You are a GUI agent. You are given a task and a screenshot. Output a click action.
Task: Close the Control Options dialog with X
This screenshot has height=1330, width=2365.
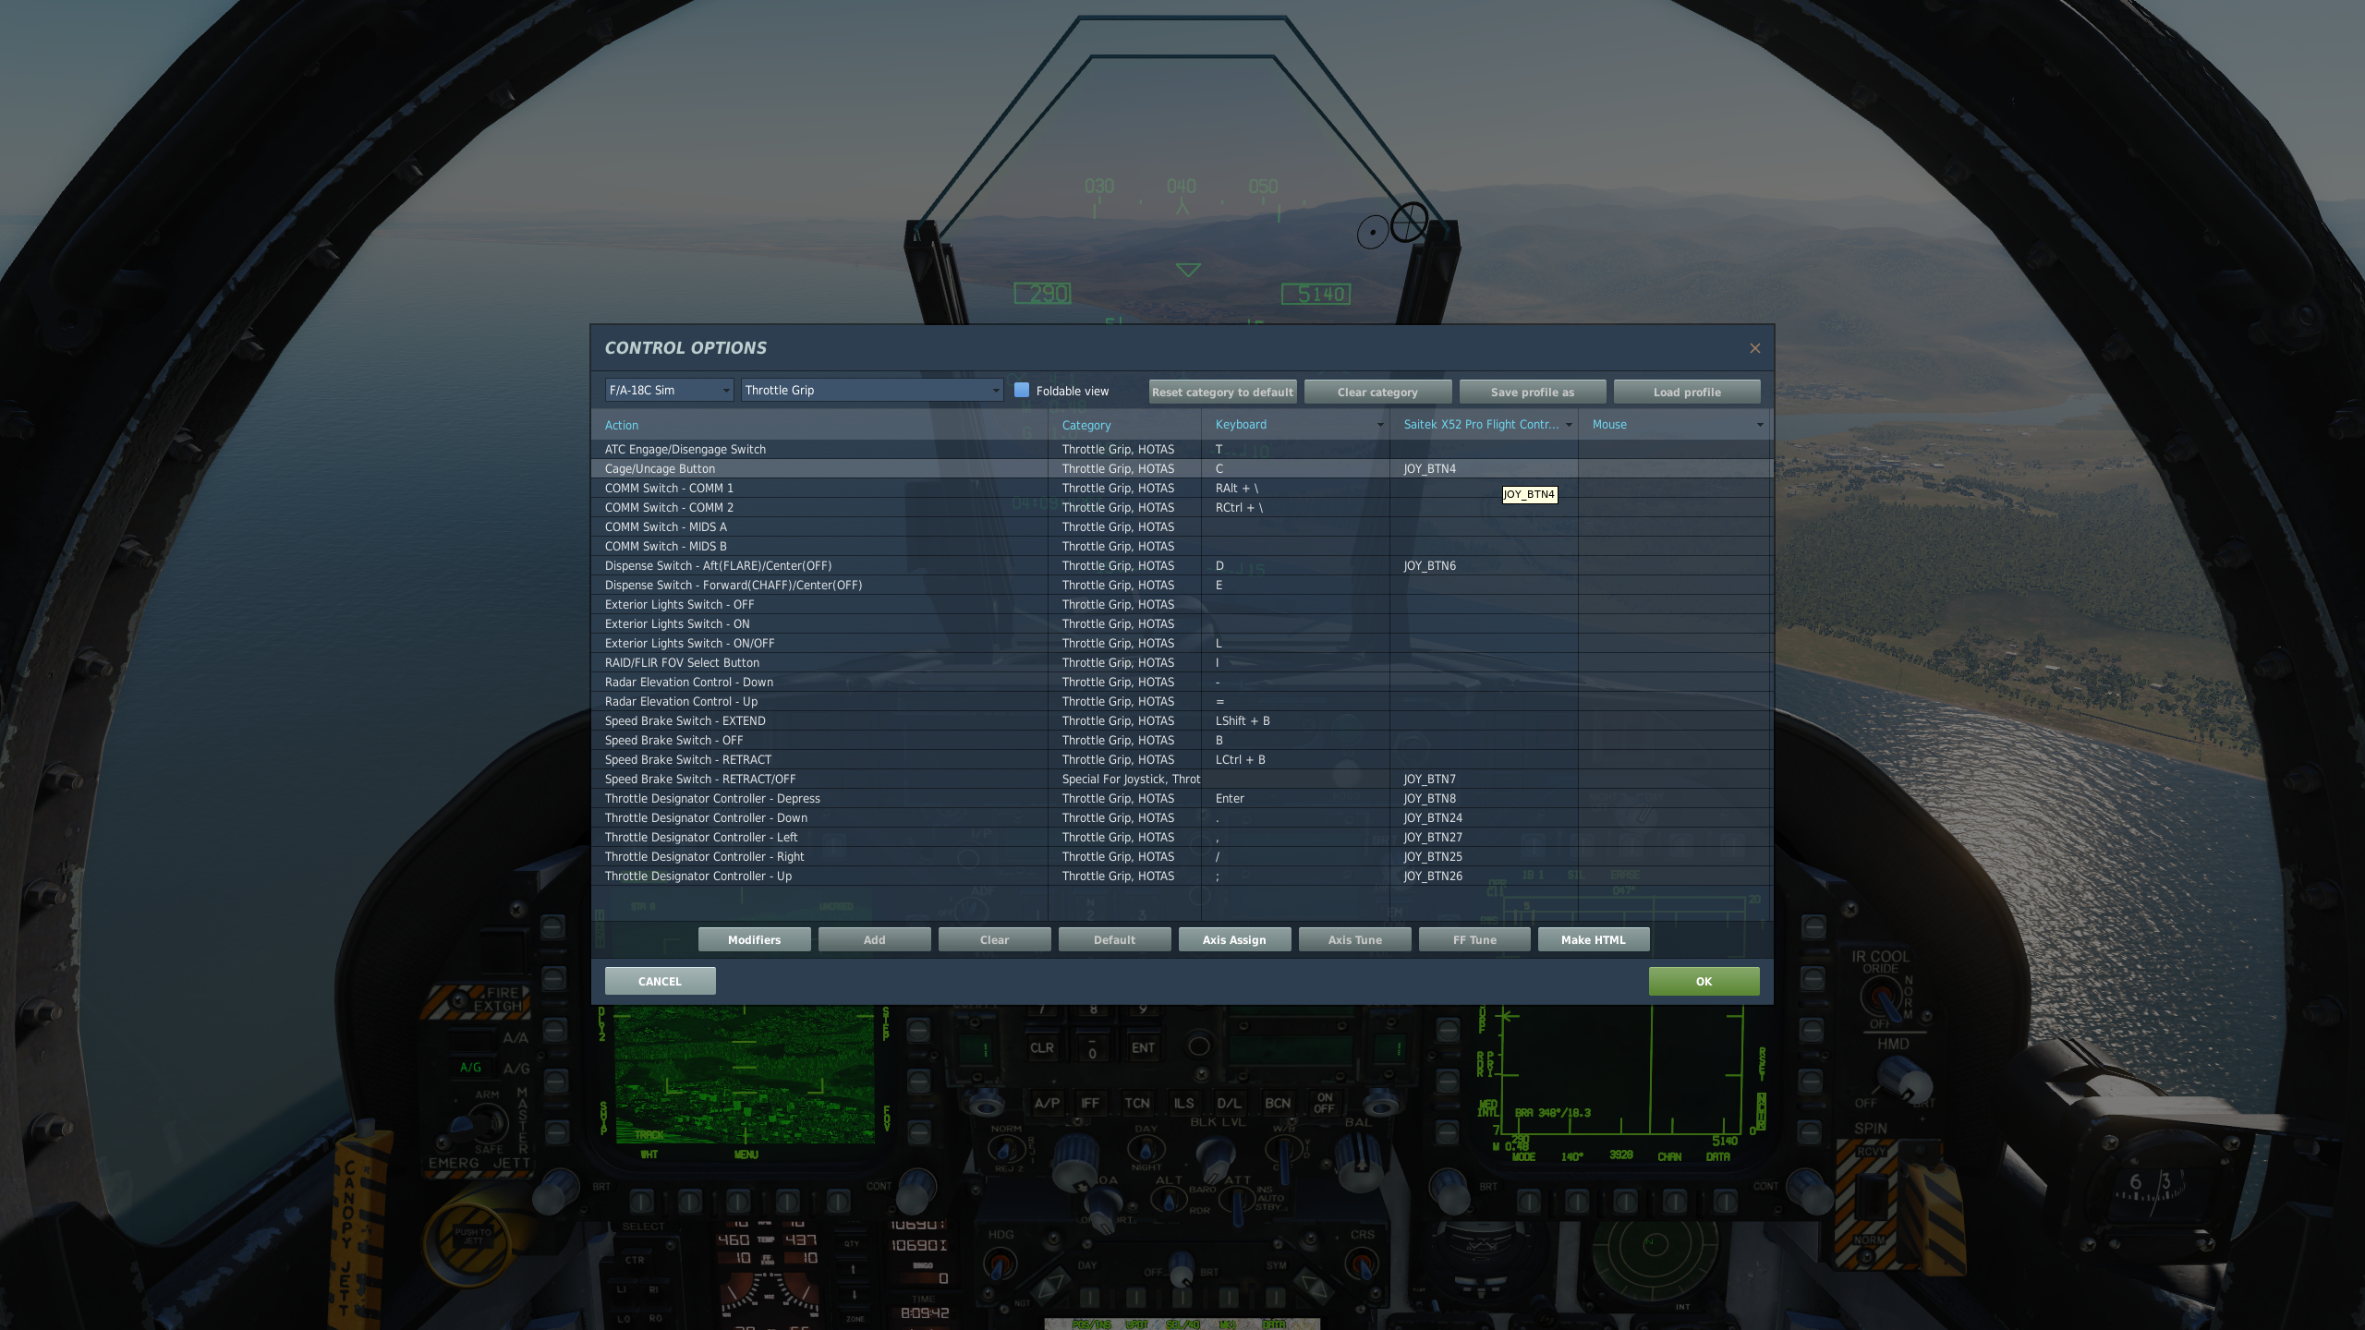click(x=1754, y=348)
